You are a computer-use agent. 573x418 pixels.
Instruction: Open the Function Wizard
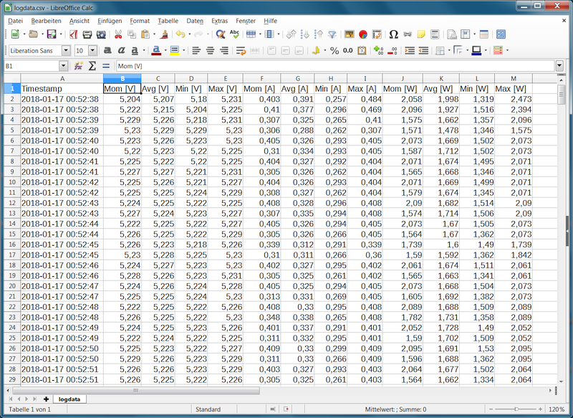point(78,66)
